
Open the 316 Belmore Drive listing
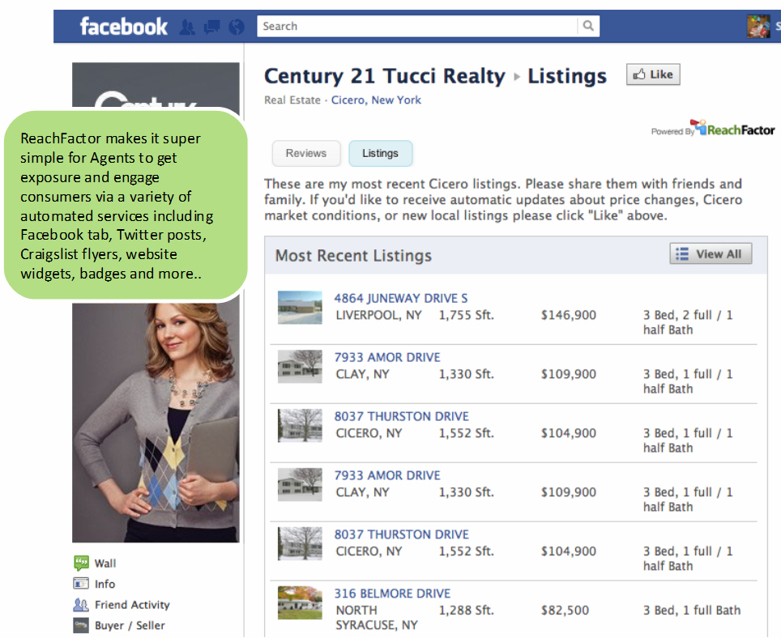pyautogui.click(x=392, y=593)
